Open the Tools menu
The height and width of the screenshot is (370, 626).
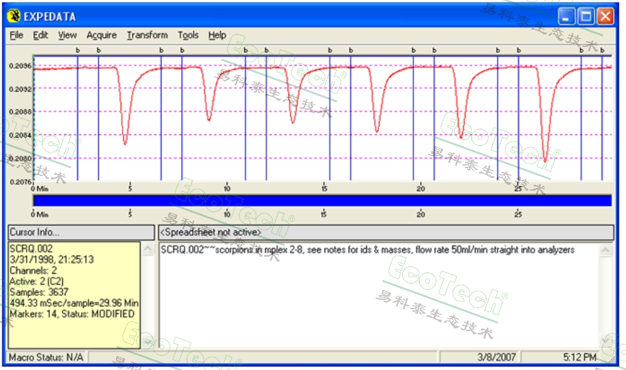[188, 35]
